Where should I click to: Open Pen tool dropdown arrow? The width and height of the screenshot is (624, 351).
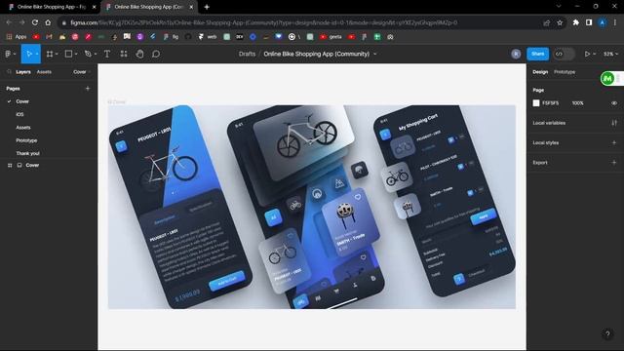pos(96,55)
